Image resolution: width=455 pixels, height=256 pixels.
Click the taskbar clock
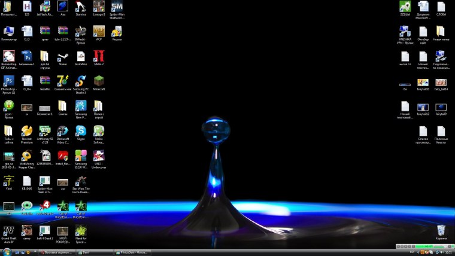tap(448, 252)
